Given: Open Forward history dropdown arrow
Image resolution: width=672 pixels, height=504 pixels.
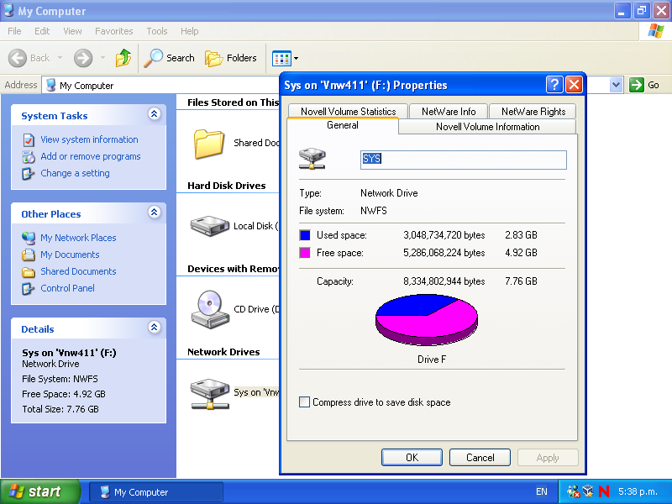Looking at the screenshot, I should [x=102, y=57].
